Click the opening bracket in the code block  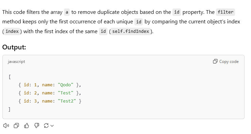(x=10, y=77)
